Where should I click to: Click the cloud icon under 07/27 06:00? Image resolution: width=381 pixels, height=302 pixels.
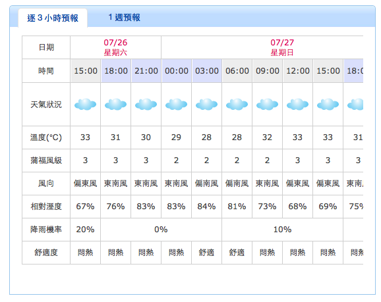point(237,105)
